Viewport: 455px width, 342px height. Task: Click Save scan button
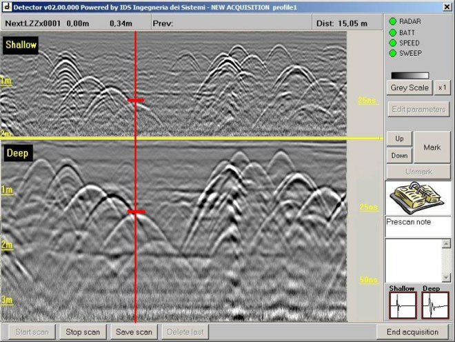(x=134, y=332)
